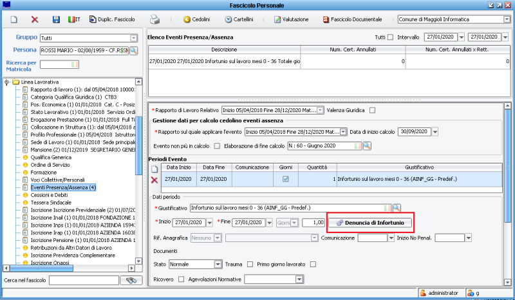This screenshot has width=515, height=300.
Task: Click the search icon beside Giustificativo field
Action: click(x=397, y=208)
